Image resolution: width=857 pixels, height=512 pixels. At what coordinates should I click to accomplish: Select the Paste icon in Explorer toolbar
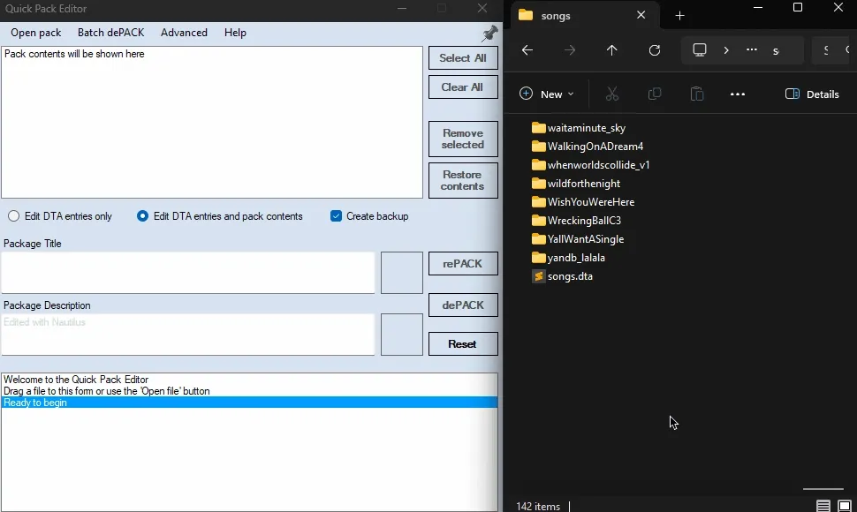696,94
